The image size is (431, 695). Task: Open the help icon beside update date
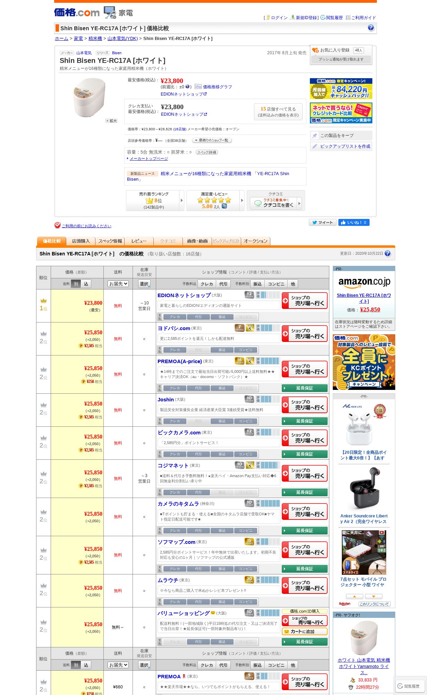[x=388, y=253]
